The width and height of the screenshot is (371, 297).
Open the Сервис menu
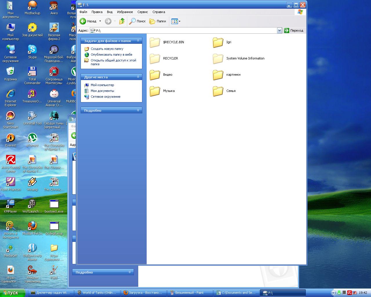pyautogui.click(x=143, y=12)
